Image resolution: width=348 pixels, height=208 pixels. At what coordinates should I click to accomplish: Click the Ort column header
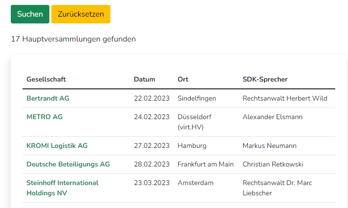(183, 79)
